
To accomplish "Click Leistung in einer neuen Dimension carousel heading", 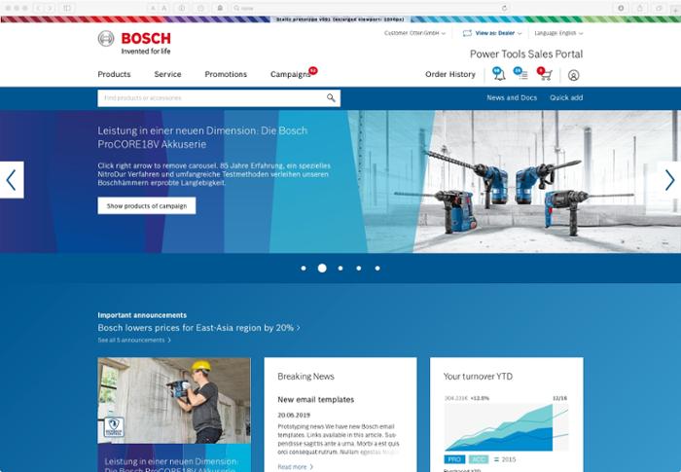I will [202, 137].
